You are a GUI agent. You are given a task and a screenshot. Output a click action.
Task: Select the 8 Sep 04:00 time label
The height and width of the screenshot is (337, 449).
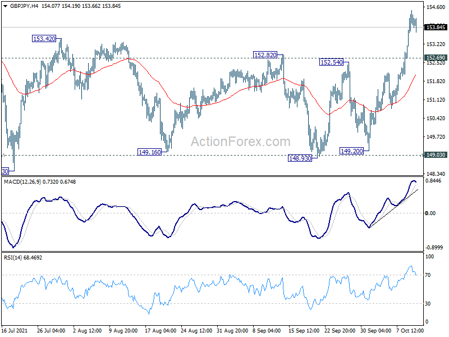click(267, 331)
